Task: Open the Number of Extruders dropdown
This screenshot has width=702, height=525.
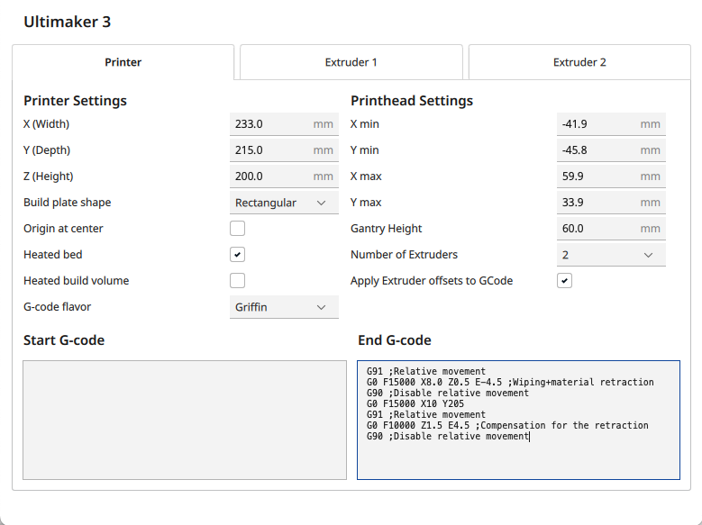Action: [x=611, y=255]
